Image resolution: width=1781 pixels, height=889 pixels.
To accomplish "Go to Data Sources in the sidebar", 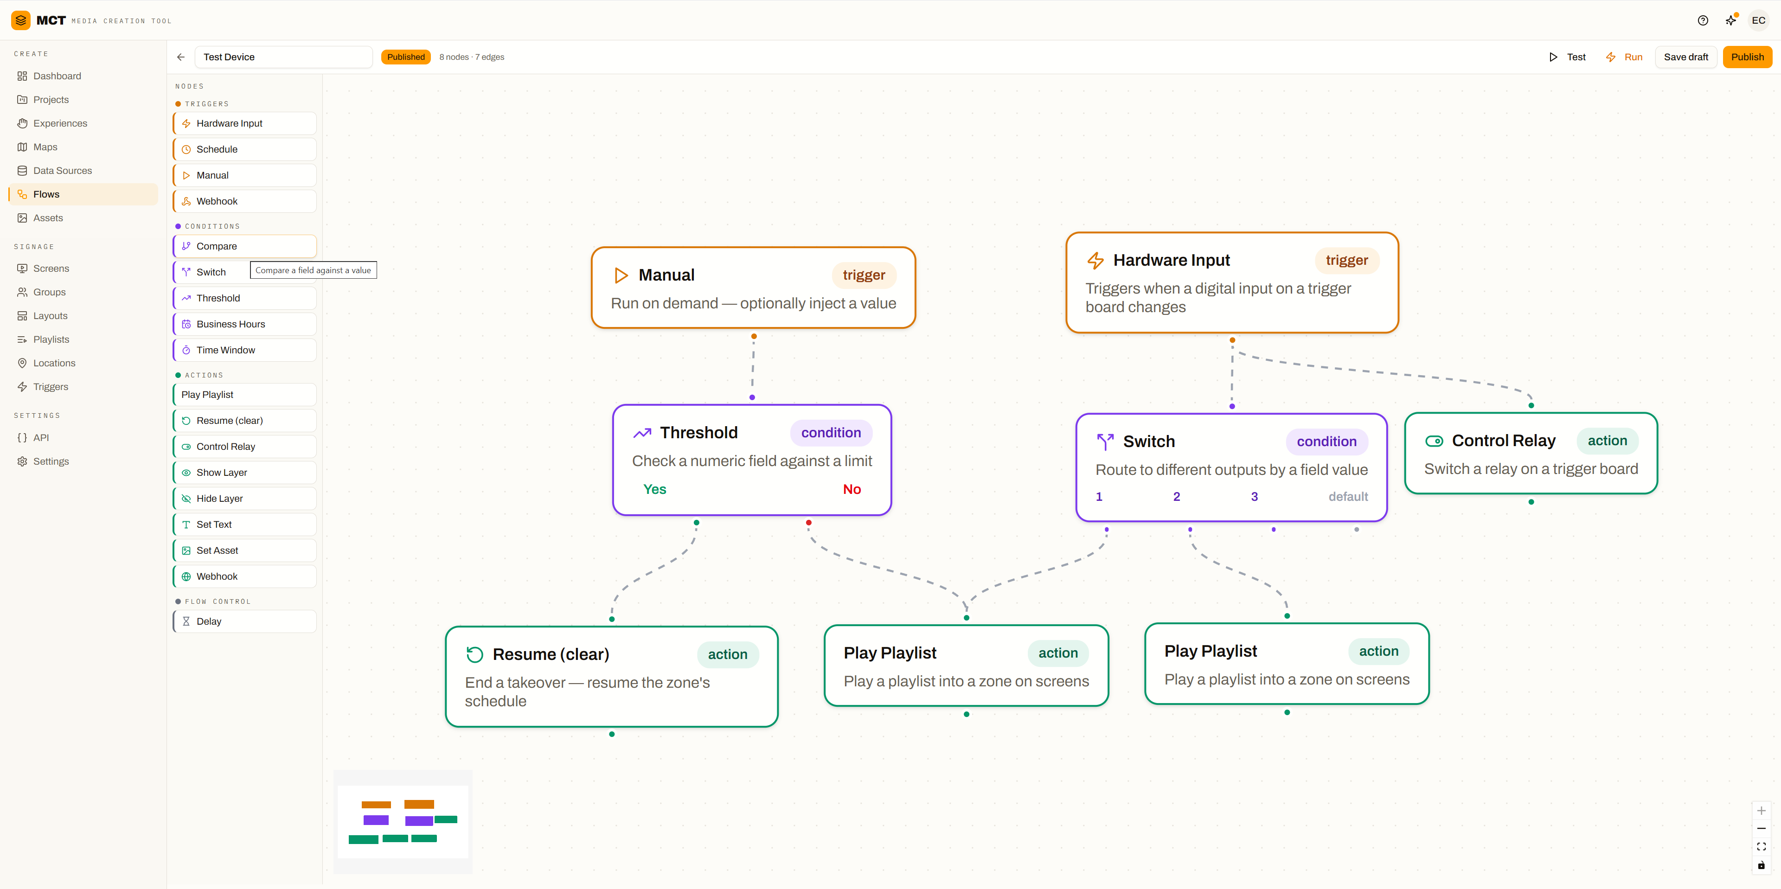I will [x=83, y=171].
